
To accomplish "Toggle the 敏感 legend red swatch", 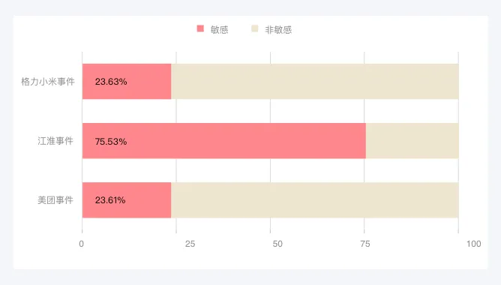I will pyautogui.click(x=200, y=28).
